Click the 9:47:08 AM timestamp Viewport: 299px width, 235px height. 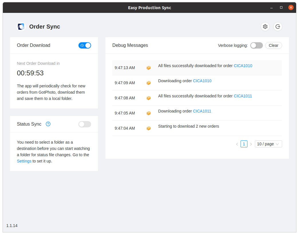125,98
